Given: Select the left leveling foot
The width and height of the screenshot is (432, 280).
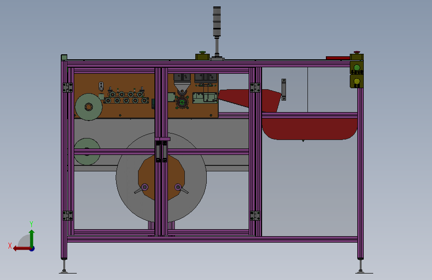Looking at the screenshot, I should pos(64,266).
